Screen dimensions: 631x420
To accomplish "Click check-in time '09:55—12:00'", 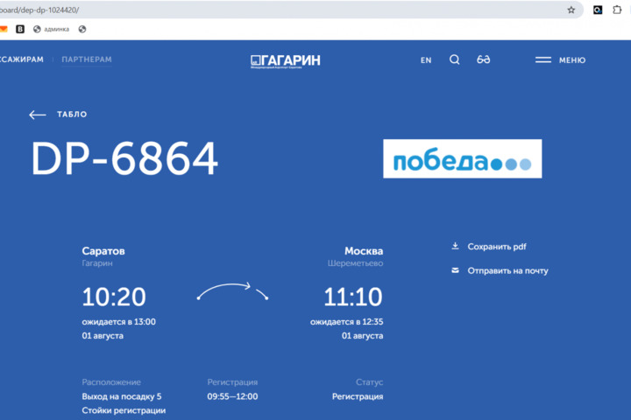I will point(232,396).
